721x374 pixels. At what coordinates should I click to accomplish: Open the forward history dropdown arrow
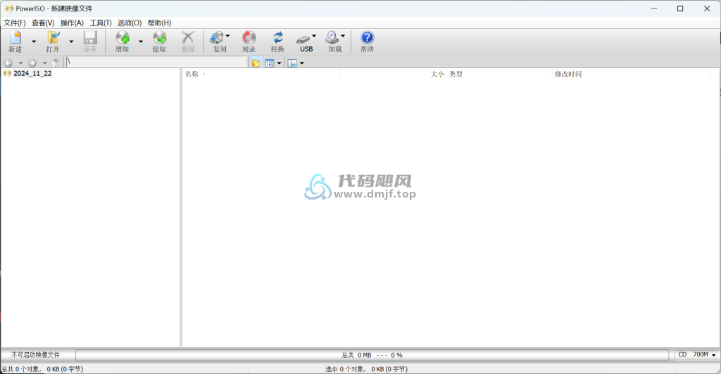click(x=44, y=63)
